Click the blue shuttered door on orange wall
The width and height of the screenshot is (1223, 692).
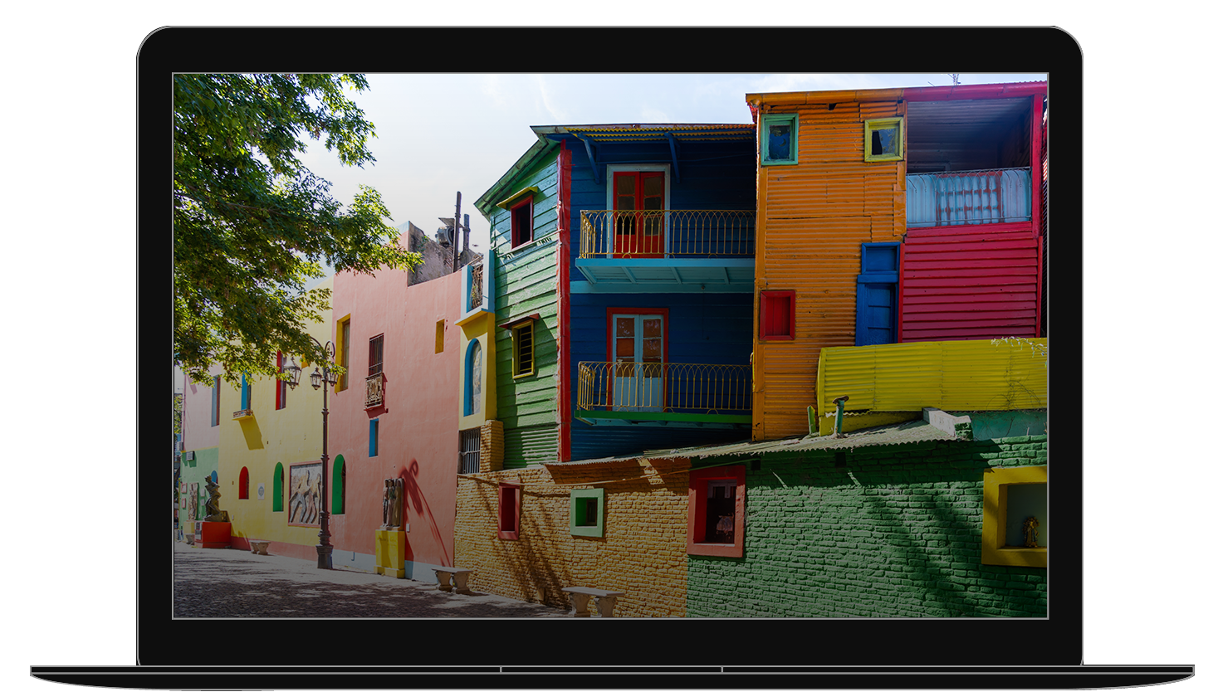tap(878, 294)
